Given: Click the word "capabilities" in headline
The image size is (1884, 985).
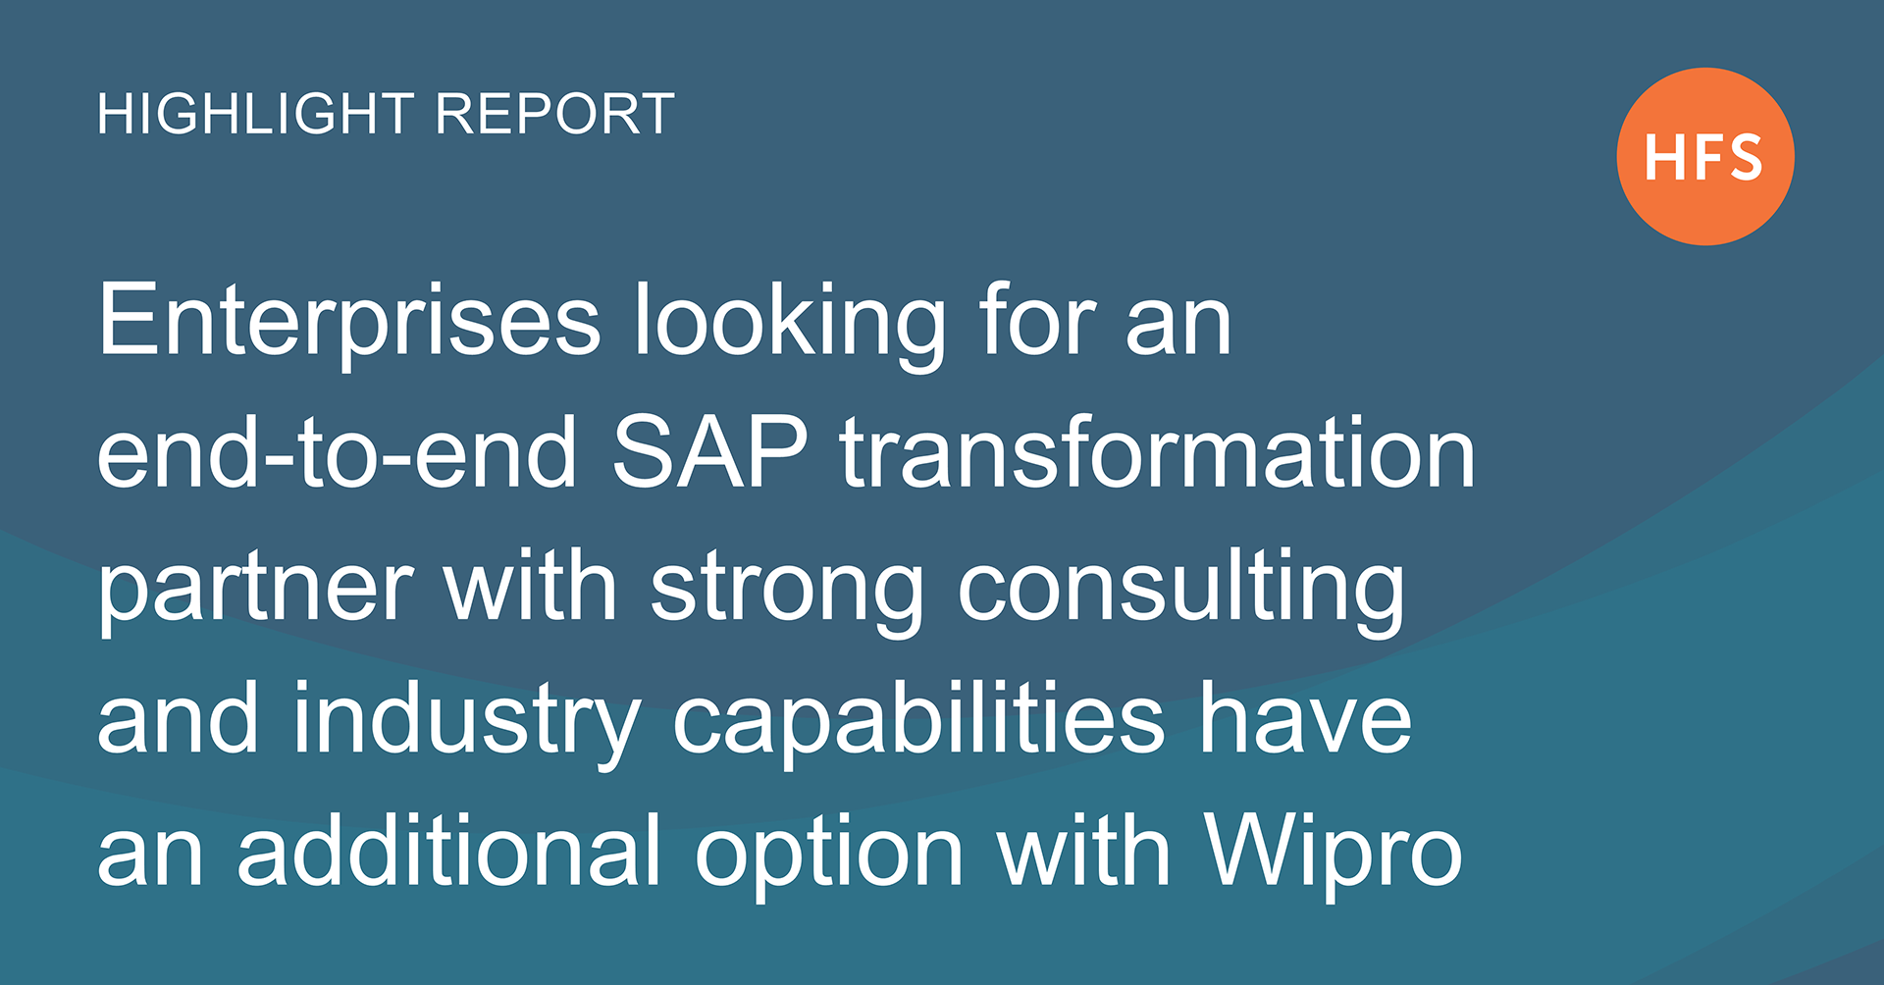Looking at the screenshot, I should click(x=918, y=721).
